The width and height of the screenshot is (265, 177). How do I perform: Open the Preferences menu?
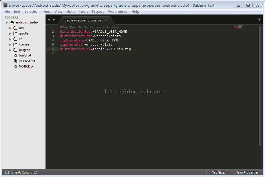tap(118, 12)
